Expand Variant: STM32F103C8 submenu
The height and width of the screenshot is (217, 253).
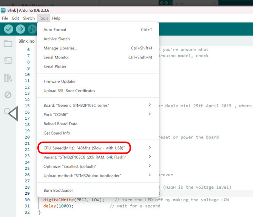(98, 157)
